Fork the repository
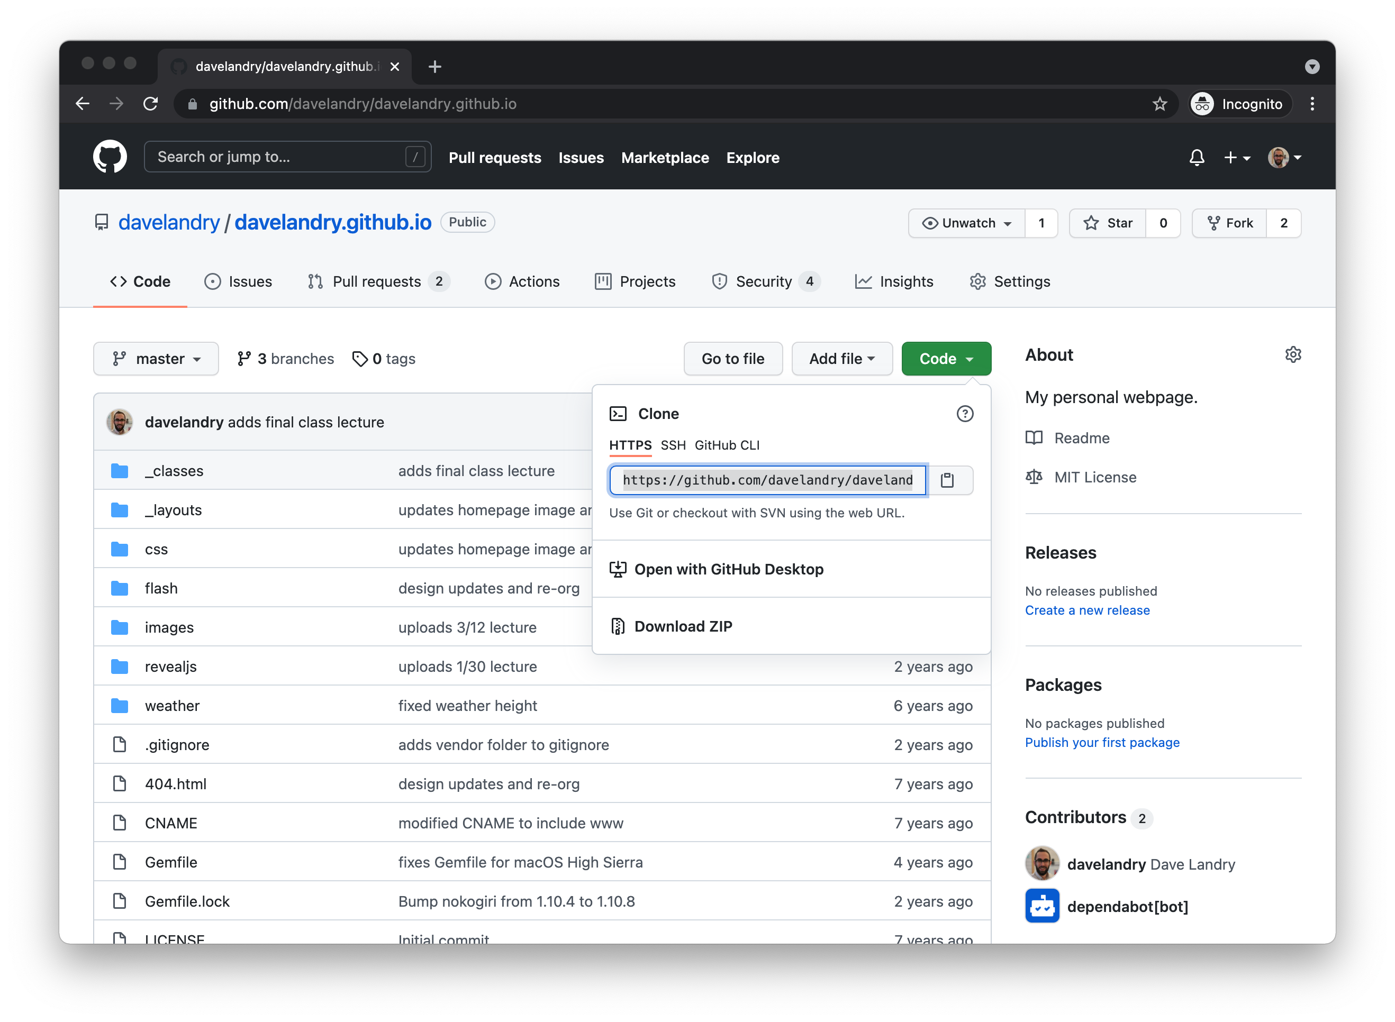This screenshot has height=1022, width=1395. 1229,223
